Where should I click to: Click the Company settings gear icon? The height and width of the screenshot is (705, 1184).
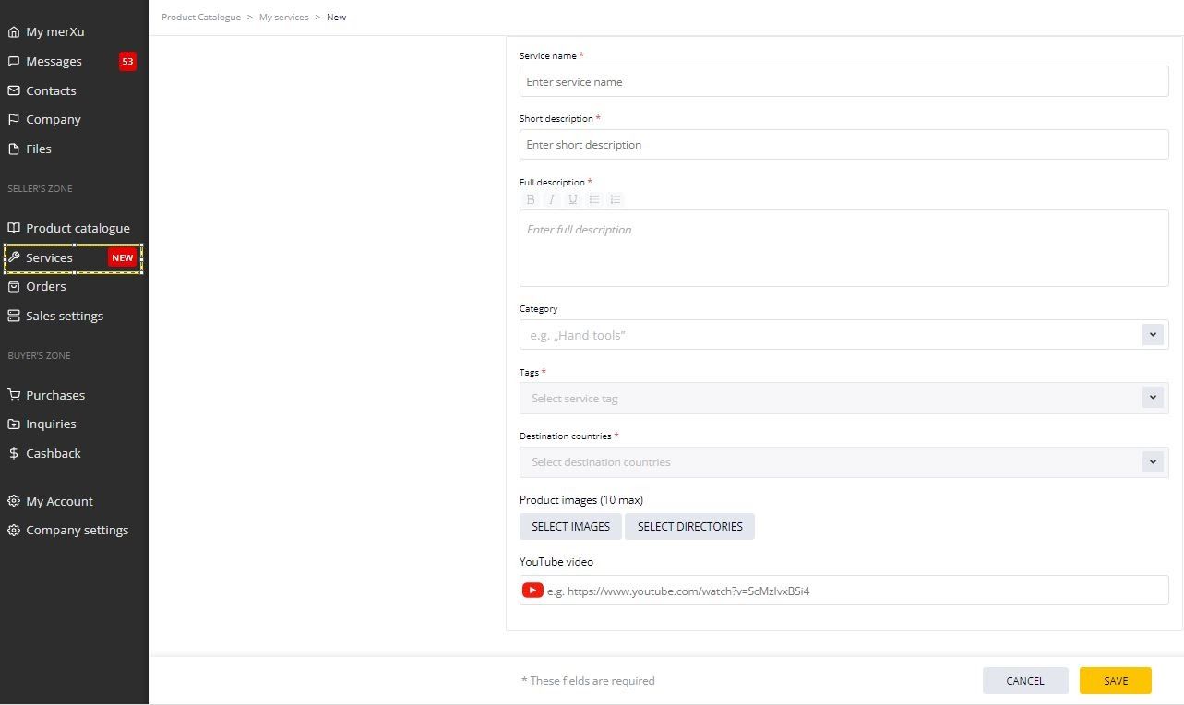tap(13, 530)
